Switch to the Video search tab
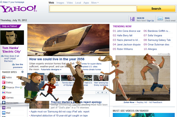Image resolution: width=177 pixels, height=117 pixels. 70,3
